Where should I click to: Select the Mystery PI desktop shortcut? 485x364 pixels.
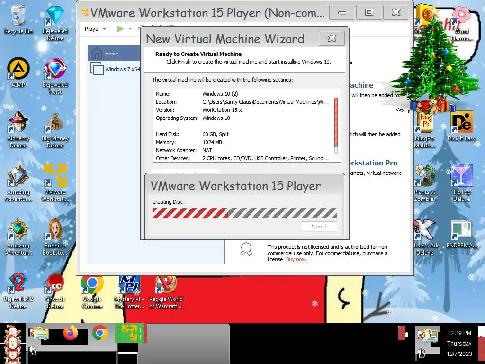click(x=129, y=292)
